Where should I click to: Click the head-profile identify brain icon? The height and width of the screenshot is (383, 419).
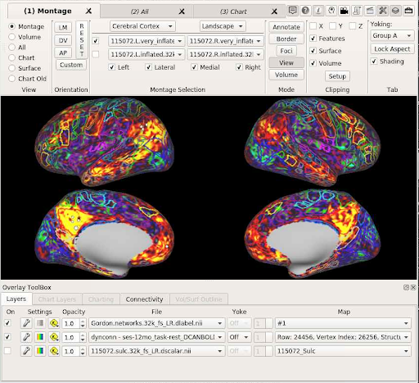(331, 11)
